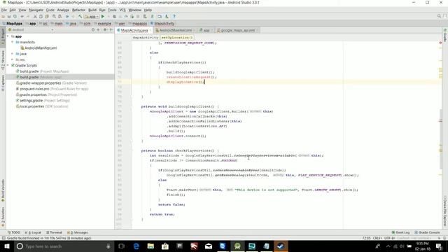This screenshot has width=448, height=252.
Task: Open the Build menu
Action: click(x=92, y=10)
